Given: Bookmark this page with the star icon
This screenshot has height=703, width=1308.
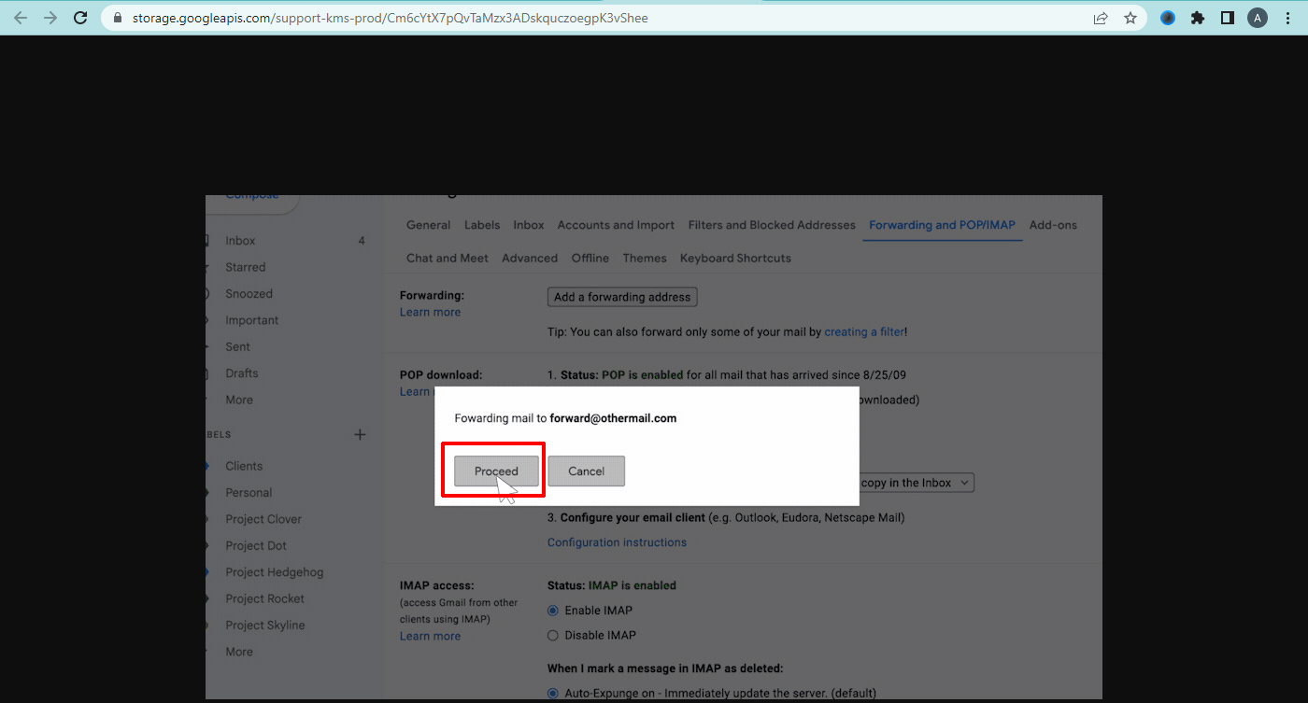Looking at the screenshot, I should (x=1130, y=17).
